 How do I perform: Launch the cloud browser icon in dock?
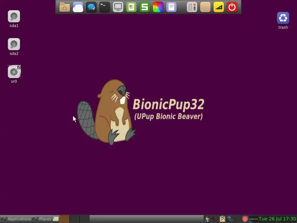pyautogui.click(x=78, y=7)
